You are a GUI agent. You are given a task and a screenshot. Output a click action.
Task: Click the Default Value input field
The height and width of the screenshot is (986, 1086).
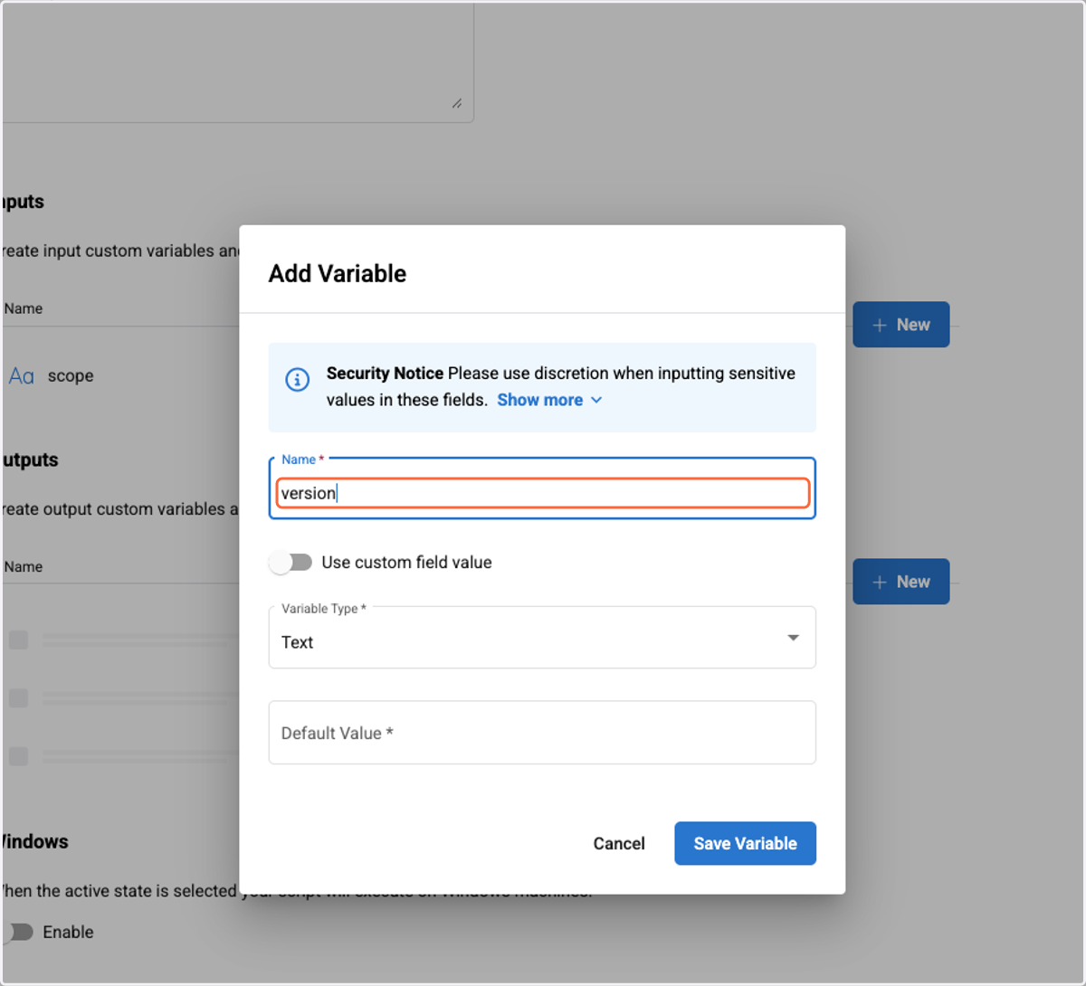coord(542,733)
